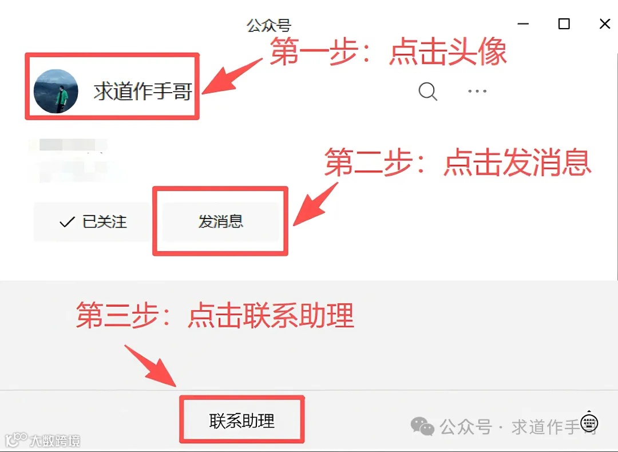This screenshot has height=452, width=618.
Task: Switch to keyboard input via bottom-right icon
Action: (x=589, y=423)
